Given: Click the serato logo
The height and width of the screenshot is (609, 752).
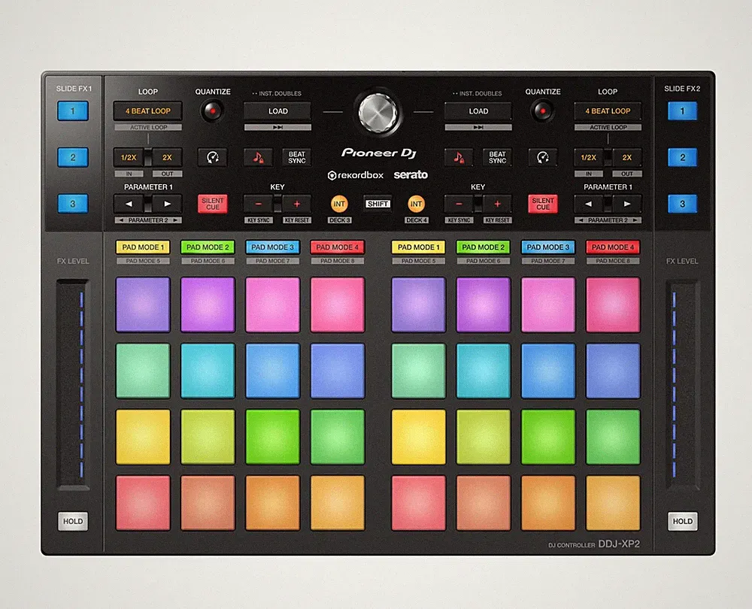Looking at the screenshot, I should [x=411, y=175].
